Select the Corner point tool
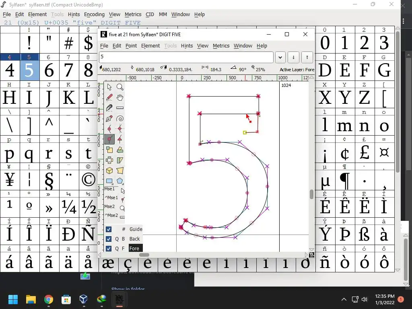 (109, 139)
